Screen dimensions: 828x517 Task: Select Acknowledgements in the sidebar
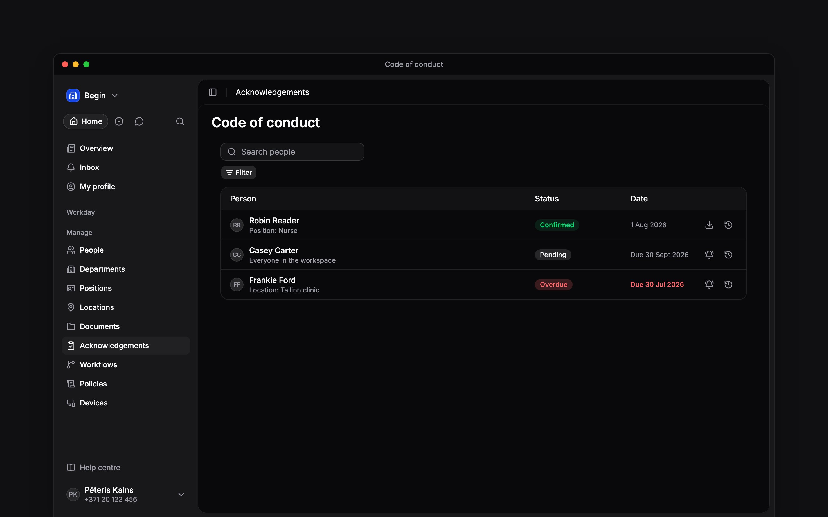126,346
